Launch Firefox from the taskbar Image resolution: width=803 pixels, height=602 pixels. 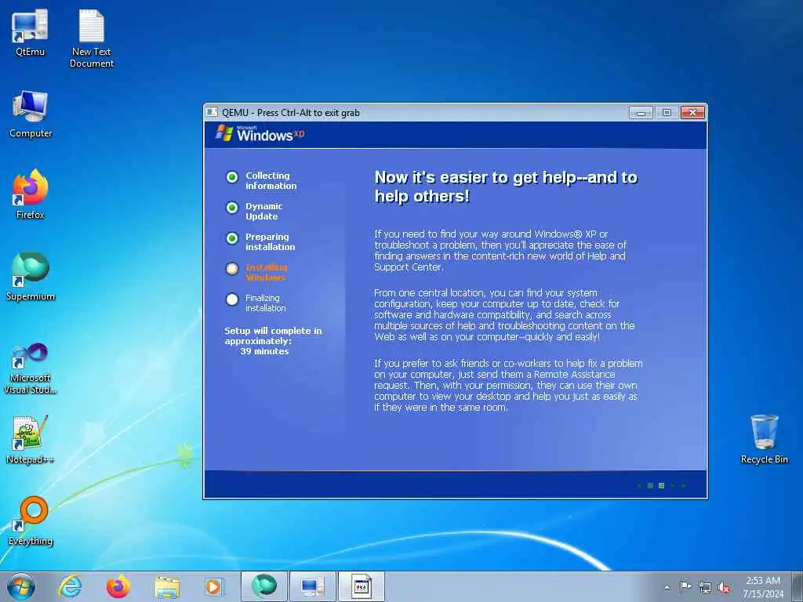[118, 586]
